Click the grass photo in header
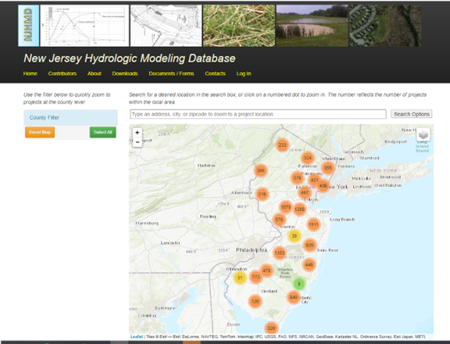 (x=239, y=26)
